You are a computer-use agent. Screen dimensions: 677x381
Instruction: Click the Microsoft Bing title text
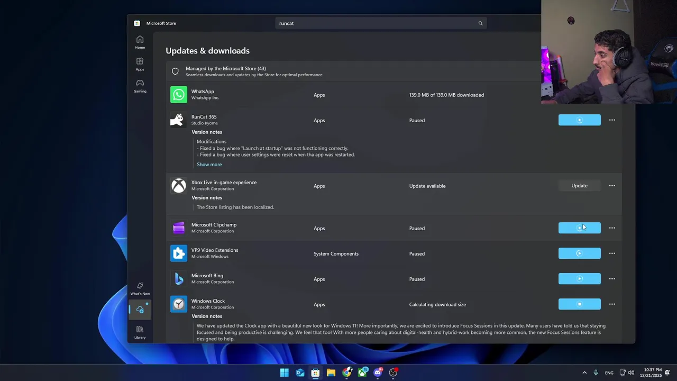(x=207, y=276)
